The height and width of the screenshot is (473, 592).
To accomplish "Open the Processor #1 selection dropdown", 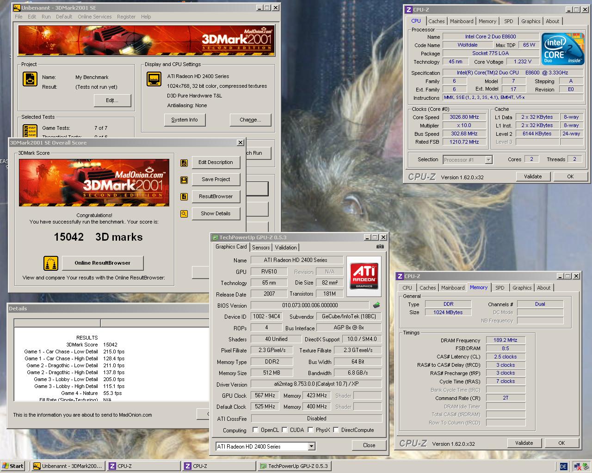I will pos(488,160).
